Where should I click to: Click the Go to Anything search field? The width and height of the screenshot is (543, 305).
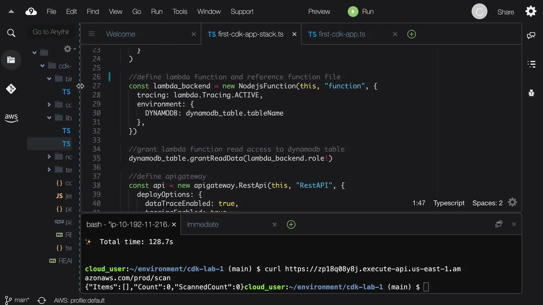51,32
